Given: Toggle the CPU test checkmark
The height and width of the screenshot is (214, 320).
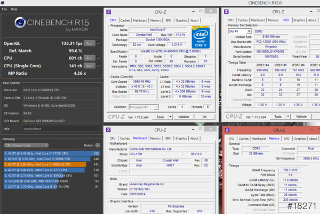Looking at the screenshot, I should (99, 58).
